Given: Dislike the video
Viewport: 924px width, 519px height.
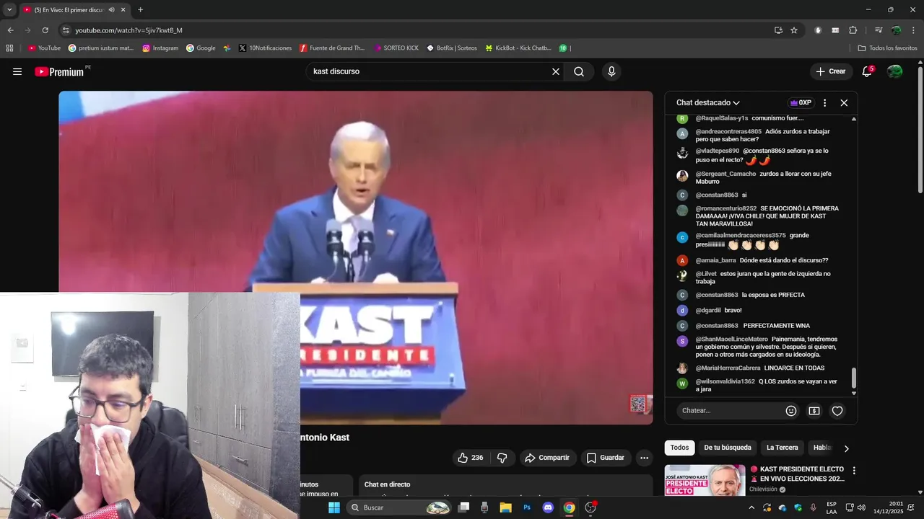Looking at the screenshot, I should pos(502,458).
